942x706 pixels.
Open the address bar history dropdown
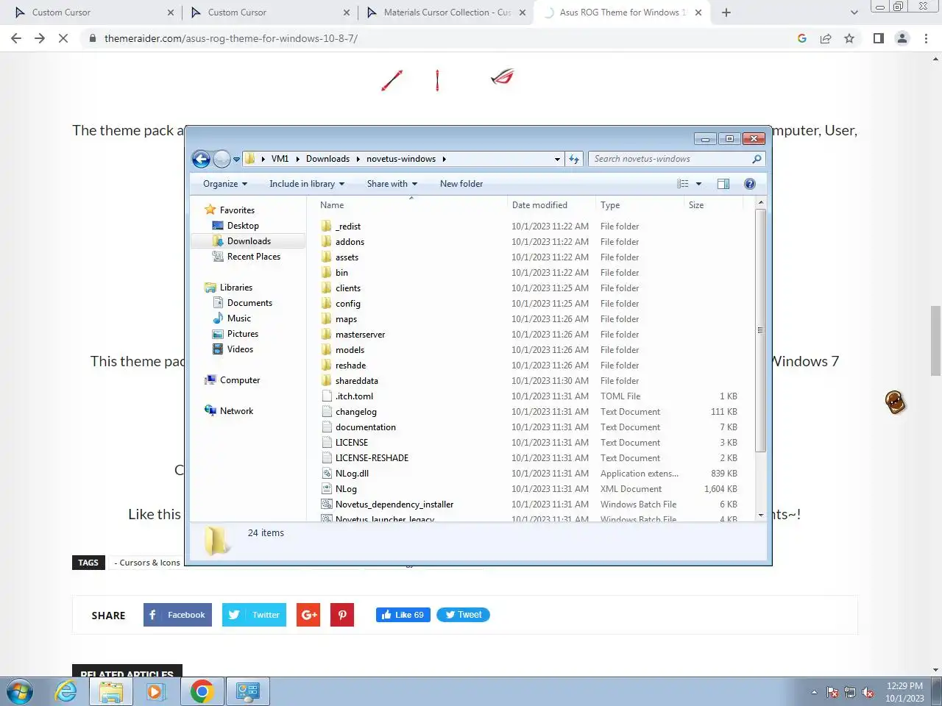tap(557, 159)
